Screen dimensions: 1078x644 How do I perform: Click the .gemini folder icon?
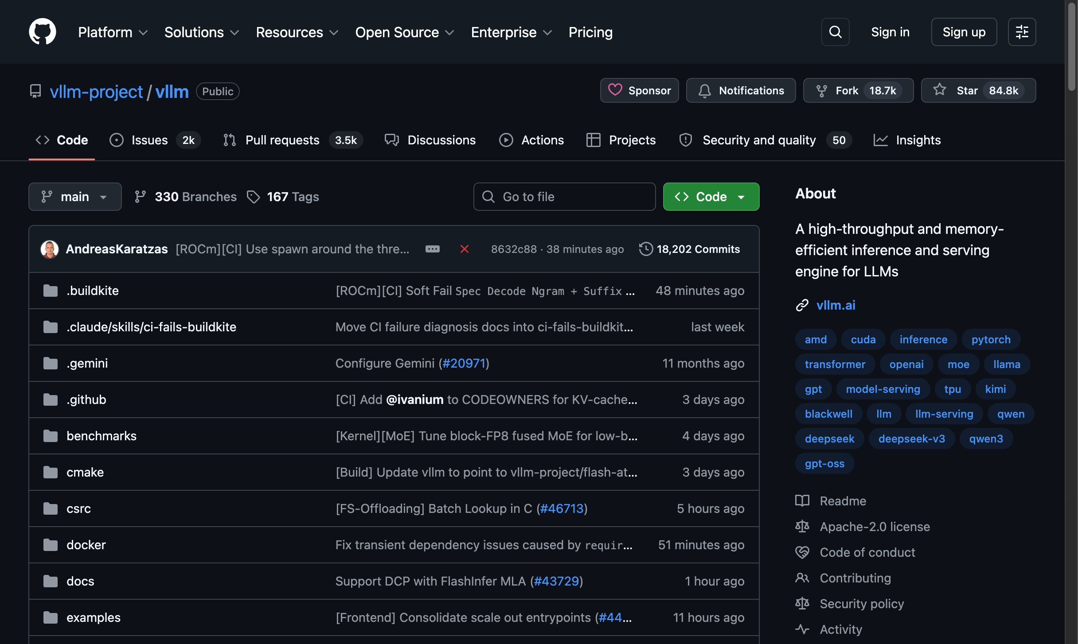tap(51, 363)
